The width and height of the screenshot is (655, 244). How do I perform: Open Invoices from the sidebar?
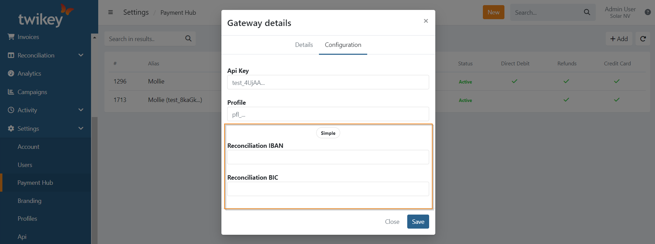[28, 37]
